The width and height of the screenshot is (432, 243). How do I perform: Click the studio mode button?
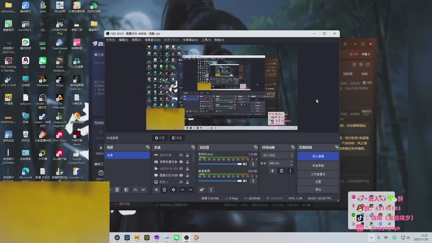coord(318,174)
